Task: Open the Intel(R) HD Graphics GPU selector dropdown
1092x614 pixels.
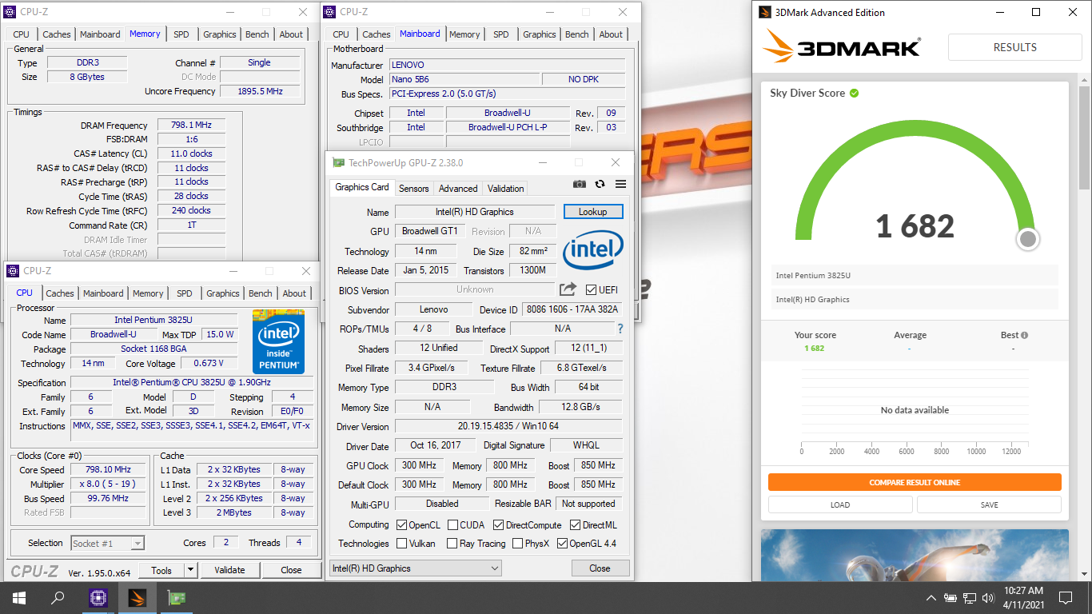Action: 416,568
